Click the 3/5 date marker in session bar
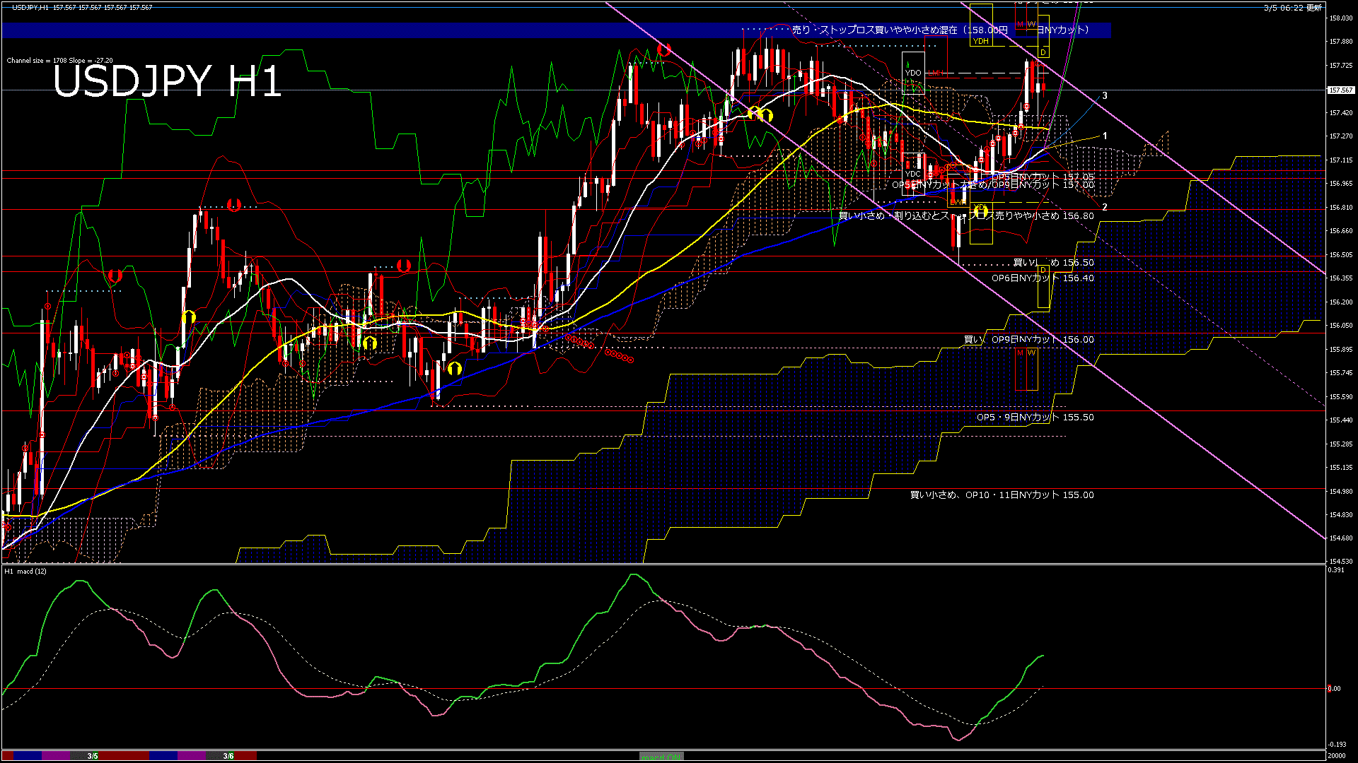The height and width of the screenshot is (763, 1358). click(x=93, y=756)
